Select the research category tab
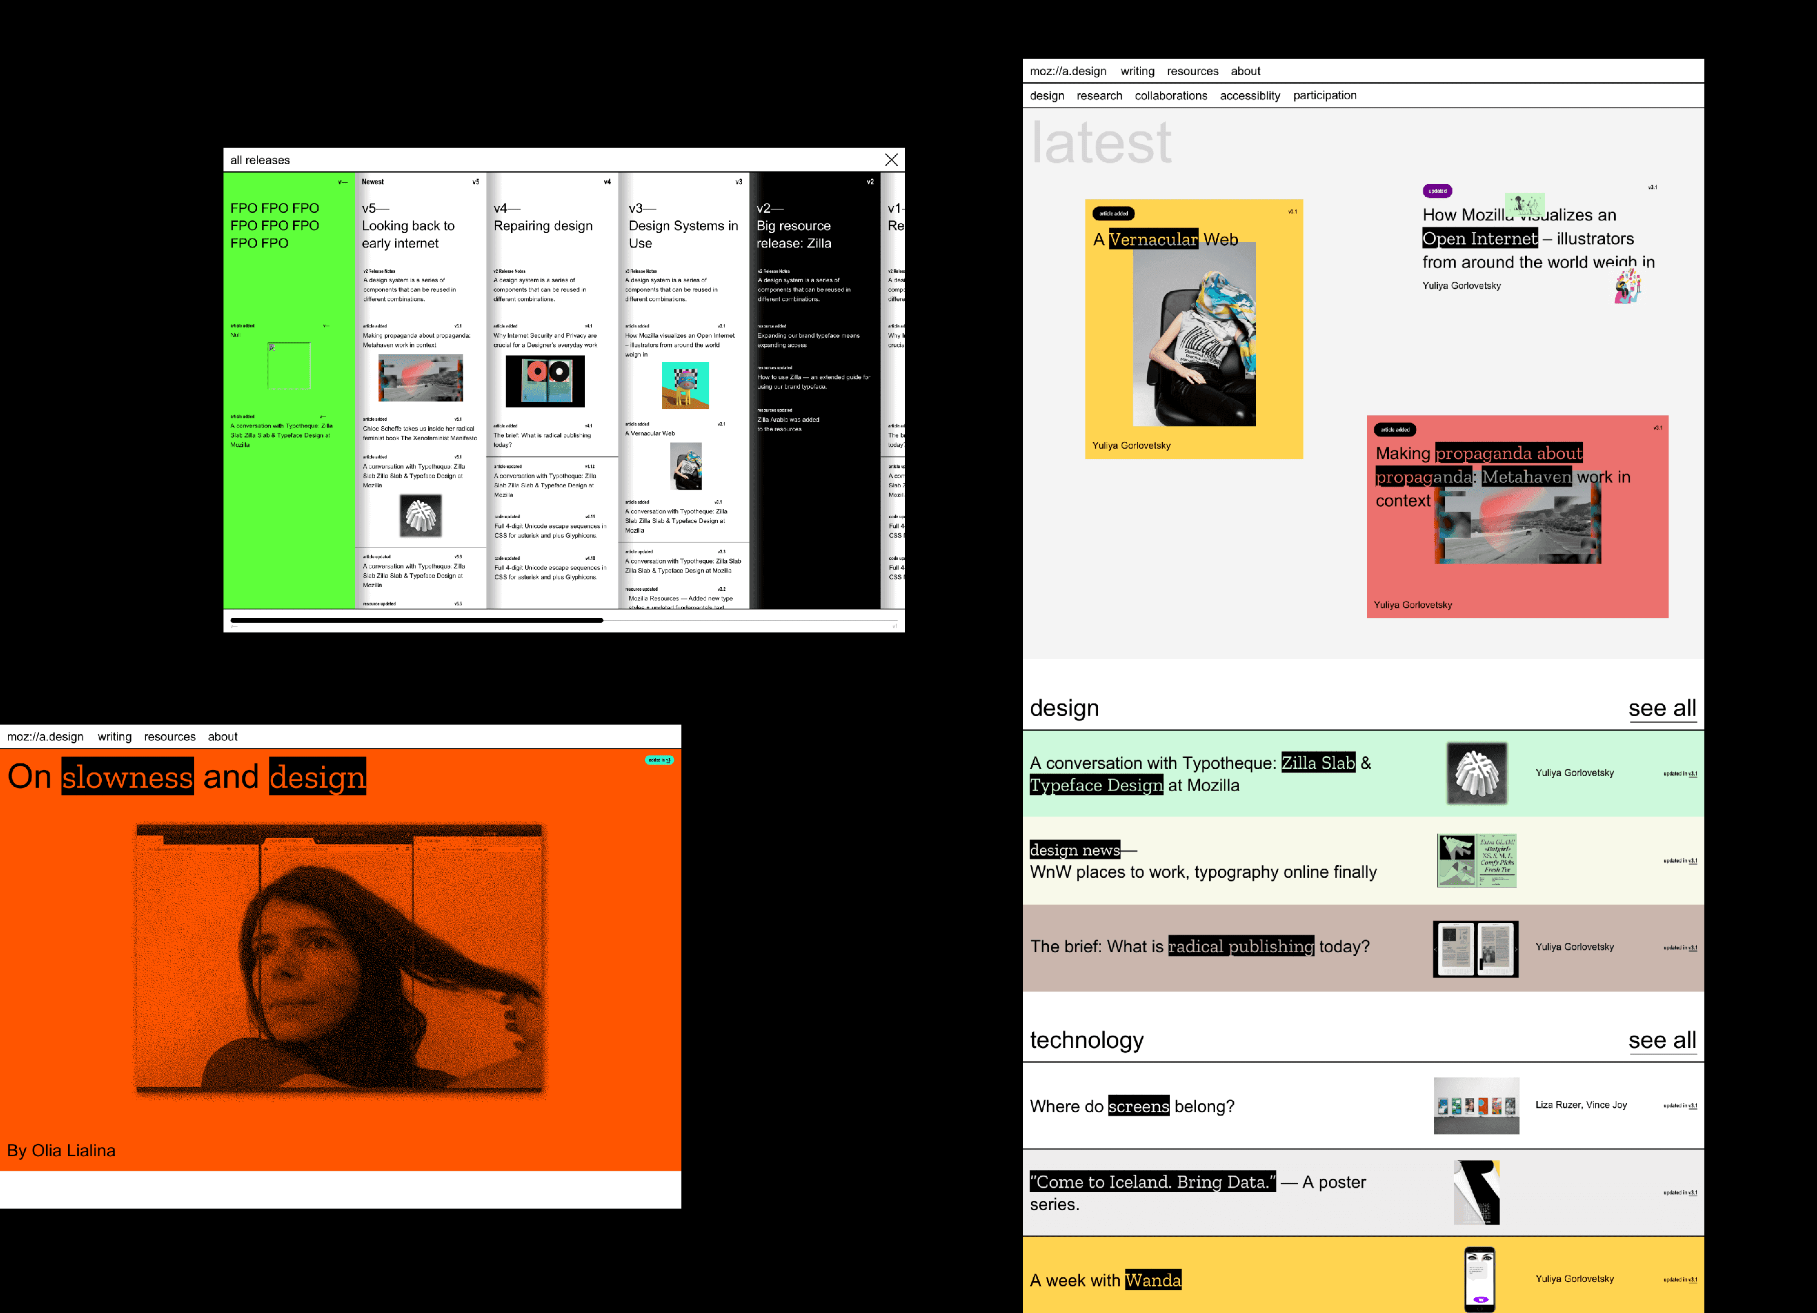The width and height of the screenshot is (1817, 1313). [1099, 95]
